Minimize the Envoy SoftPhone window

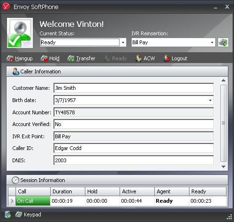tap(216, 7)
